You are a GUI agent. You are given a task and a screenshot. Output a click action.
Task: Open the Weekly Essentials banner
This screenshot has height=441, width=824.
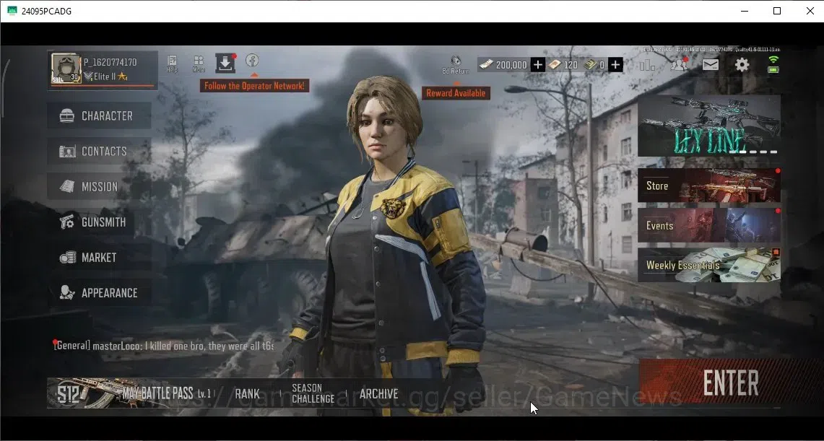click(709, 265)
